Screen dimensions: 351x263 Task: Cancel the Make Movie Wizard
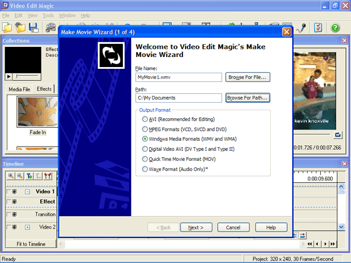coord(233,227)
